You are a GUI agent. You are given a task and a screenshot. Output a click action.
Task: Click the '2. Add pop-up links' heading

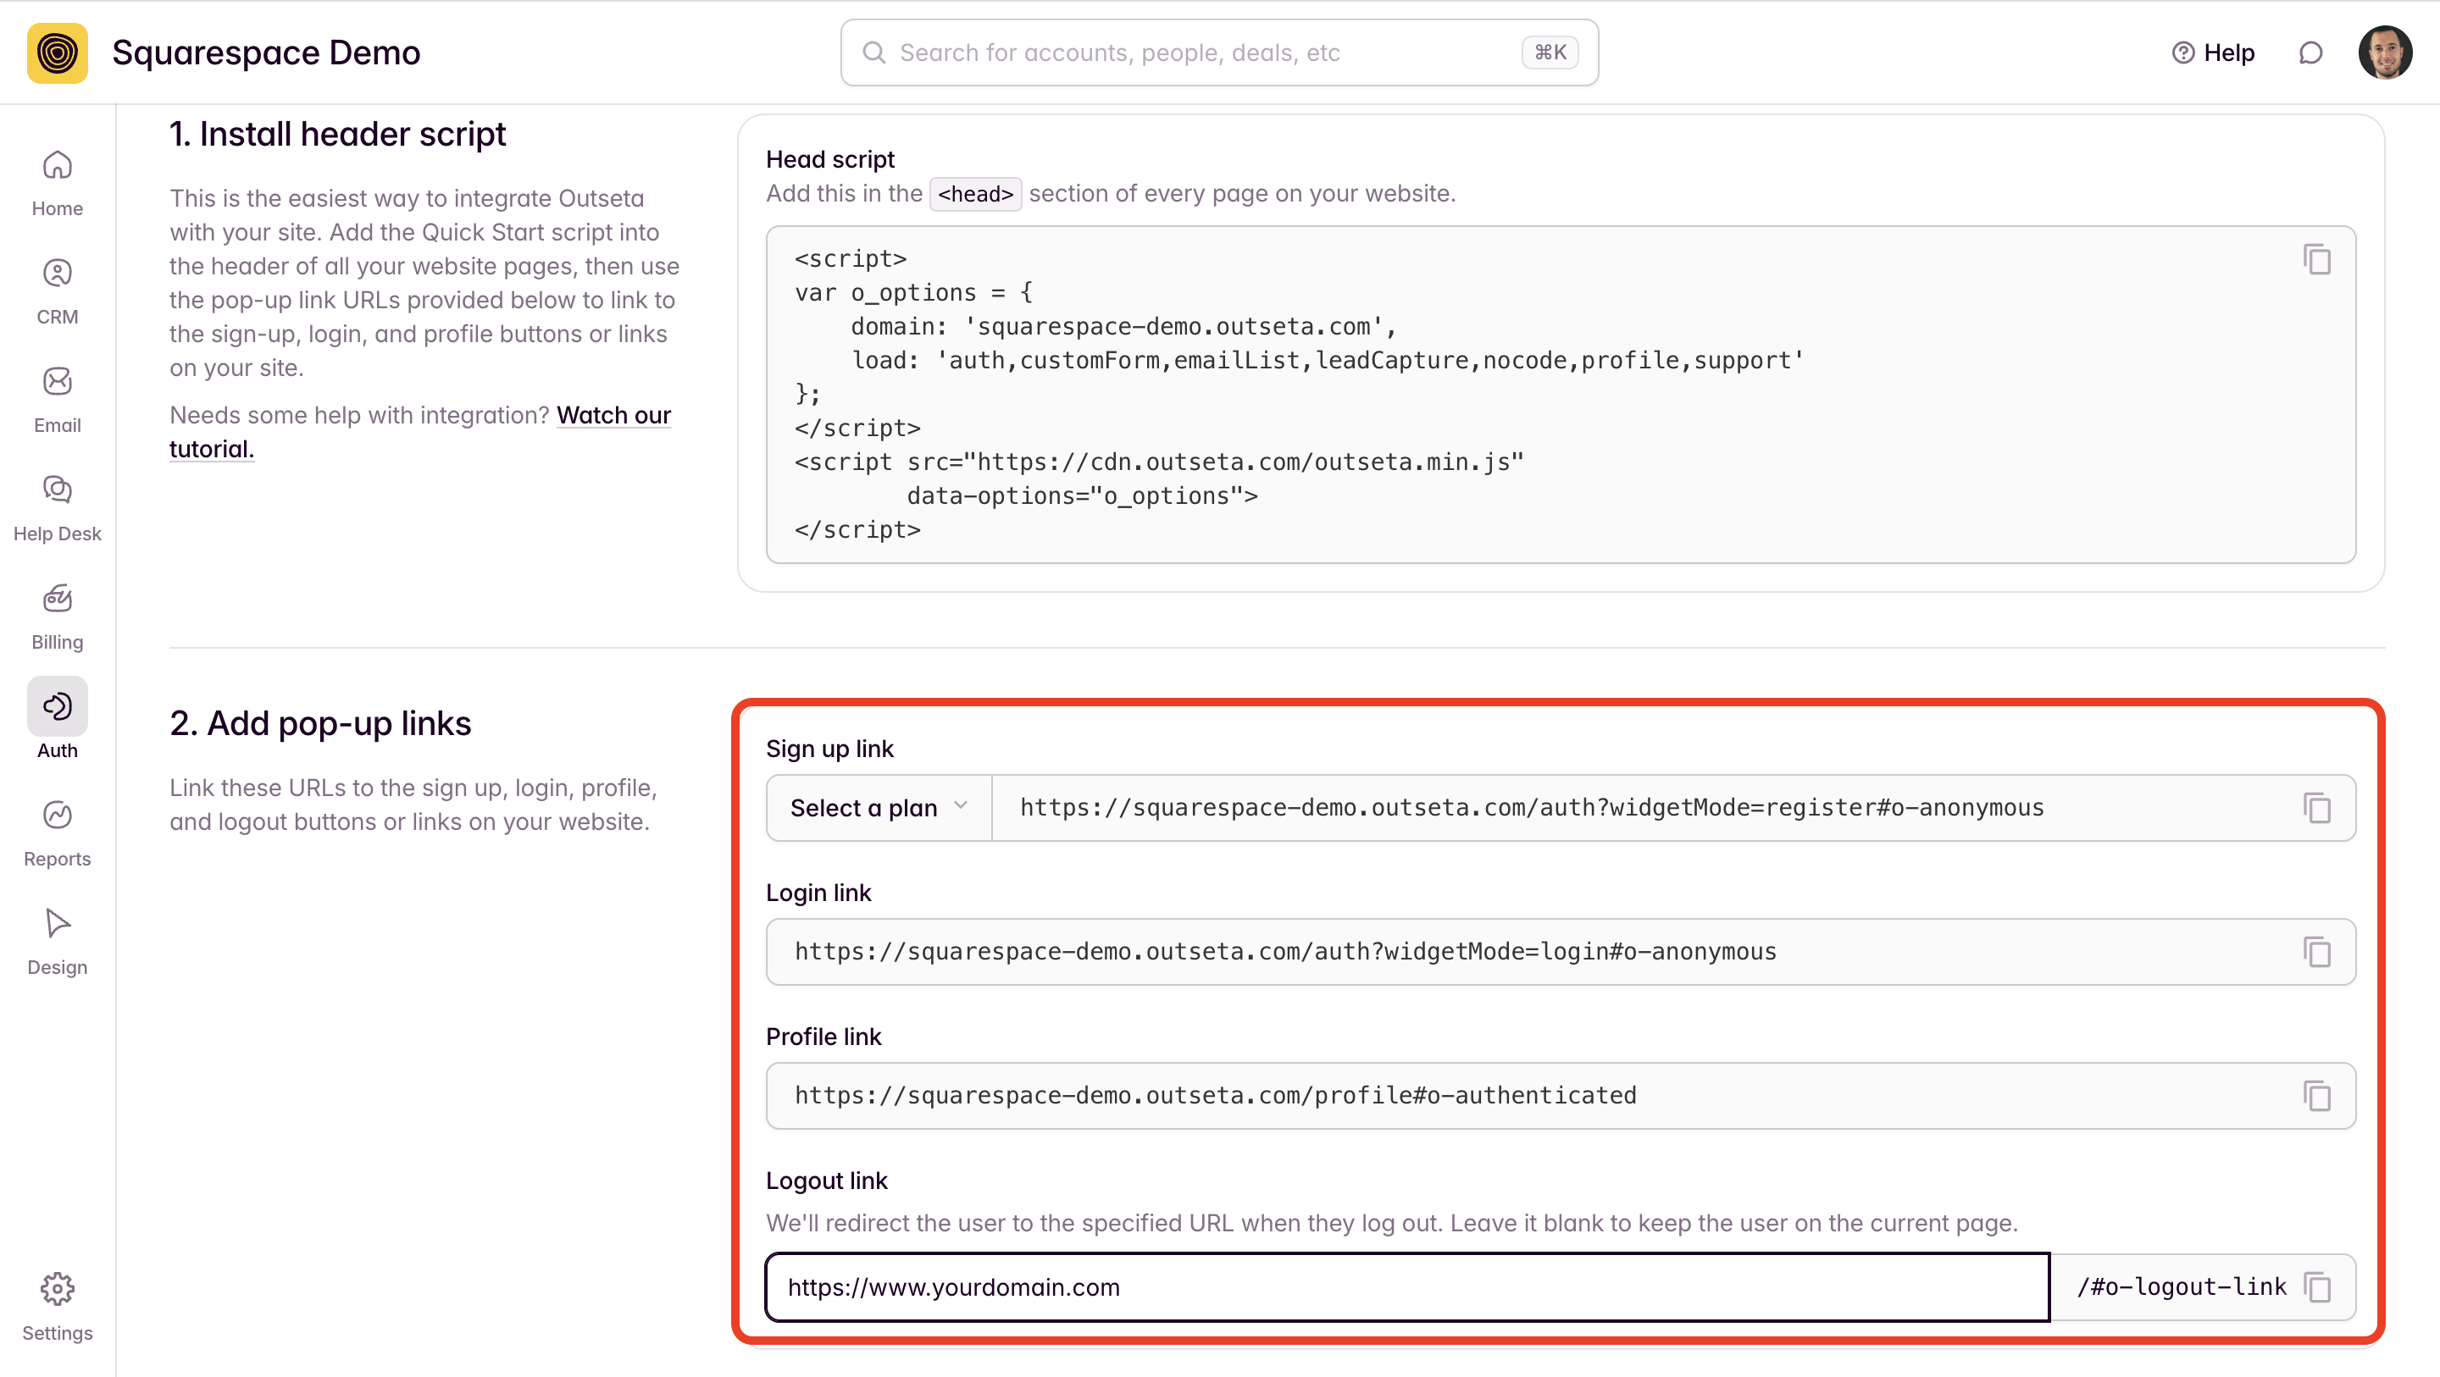coord(320,723)
